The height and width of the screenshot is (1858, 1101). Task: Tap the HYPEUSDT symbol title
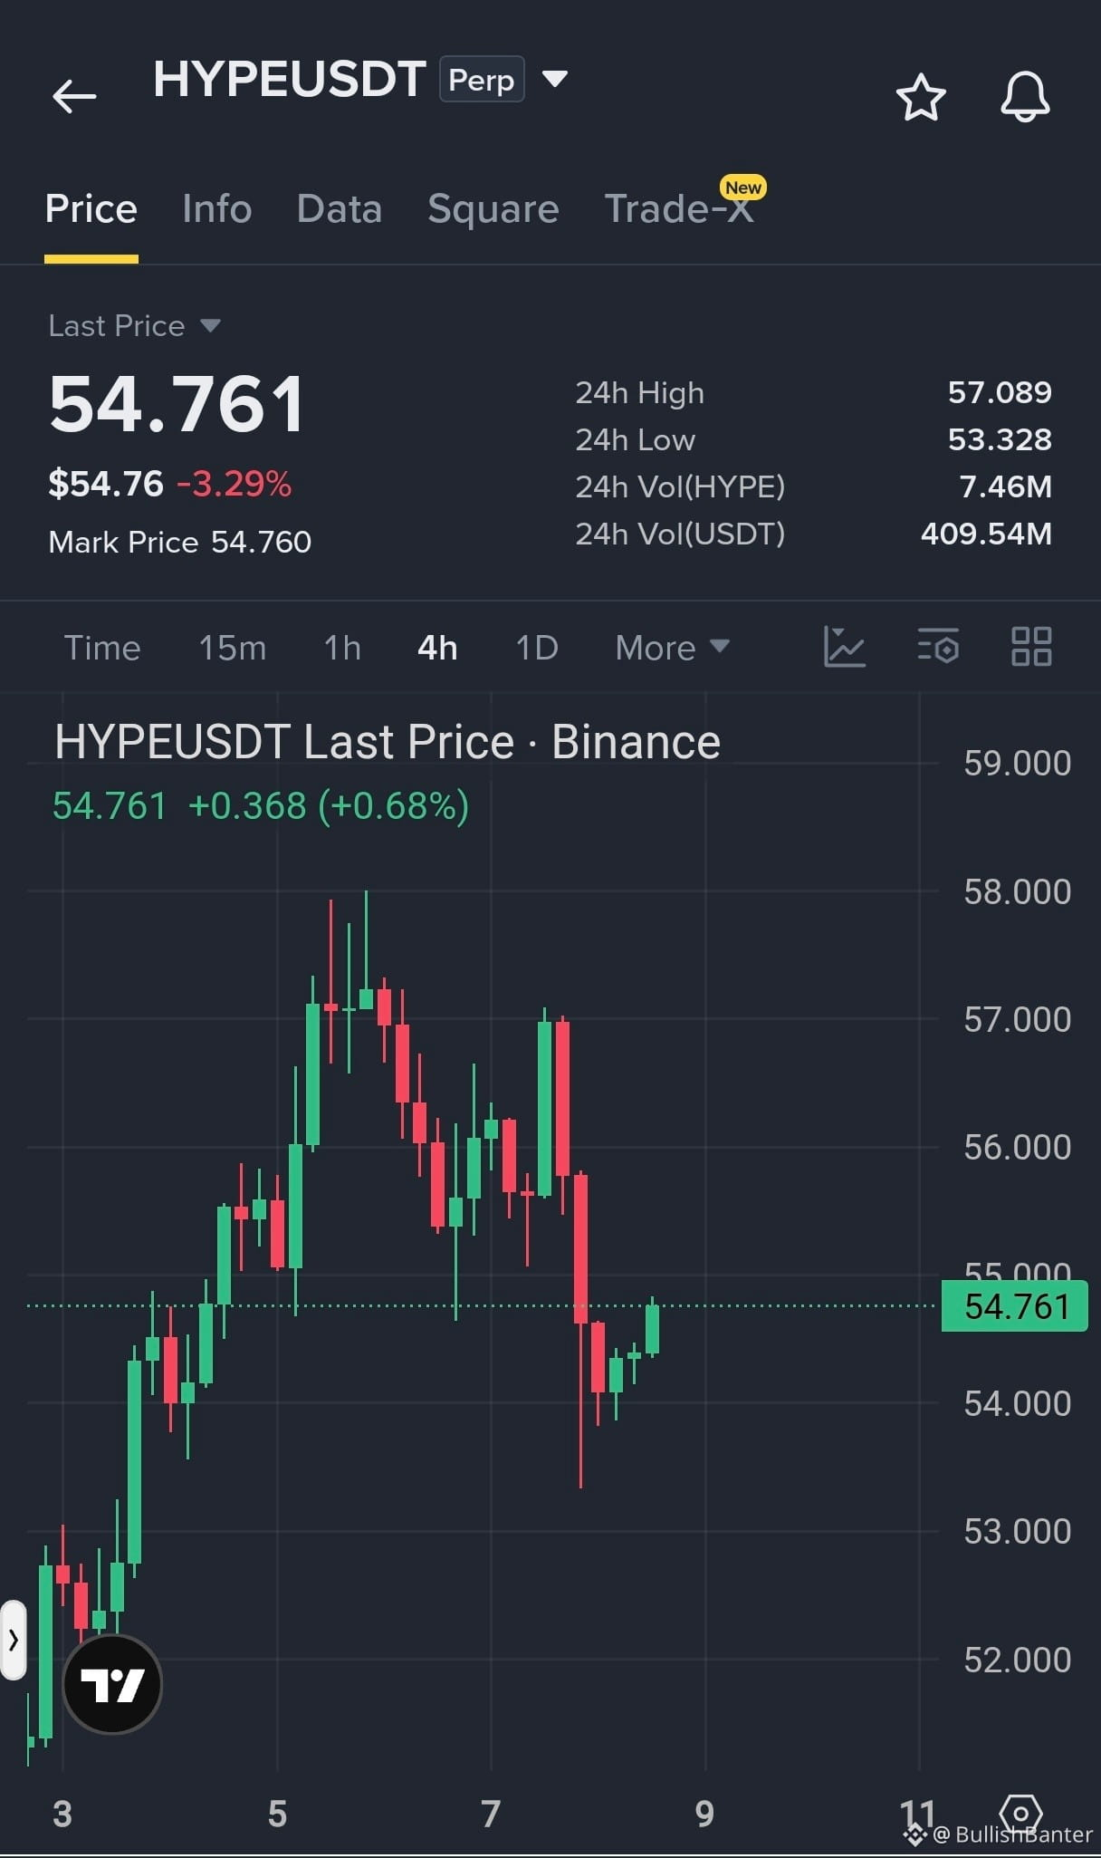(x=290, y=79)
